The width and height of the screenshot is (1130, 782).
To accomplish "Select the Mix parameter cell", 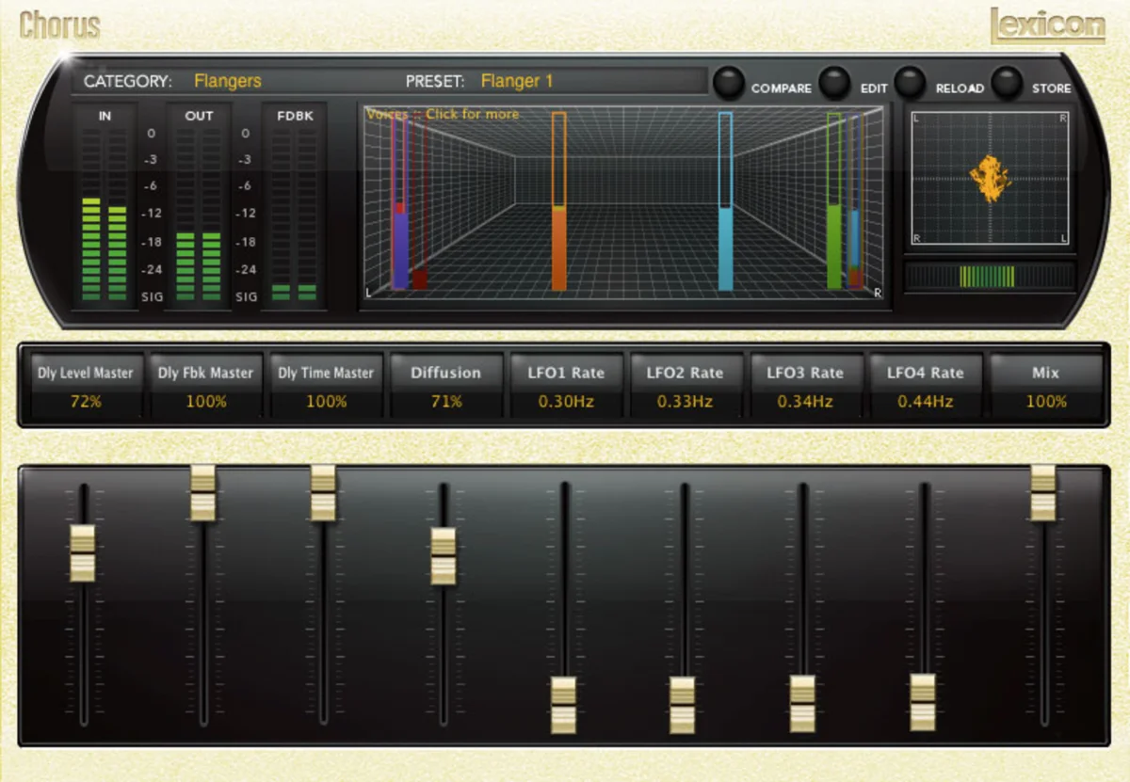I will tap(1046, 386).
